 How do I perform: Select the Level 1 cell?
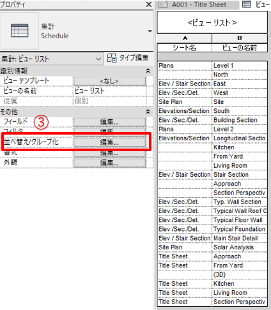(240, 66)
